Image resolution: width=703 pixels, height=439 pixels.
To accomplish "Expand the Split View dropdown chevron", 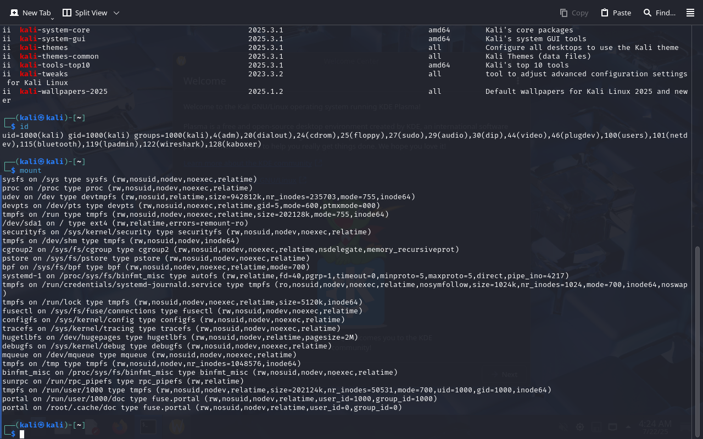I will pos(116,13).
